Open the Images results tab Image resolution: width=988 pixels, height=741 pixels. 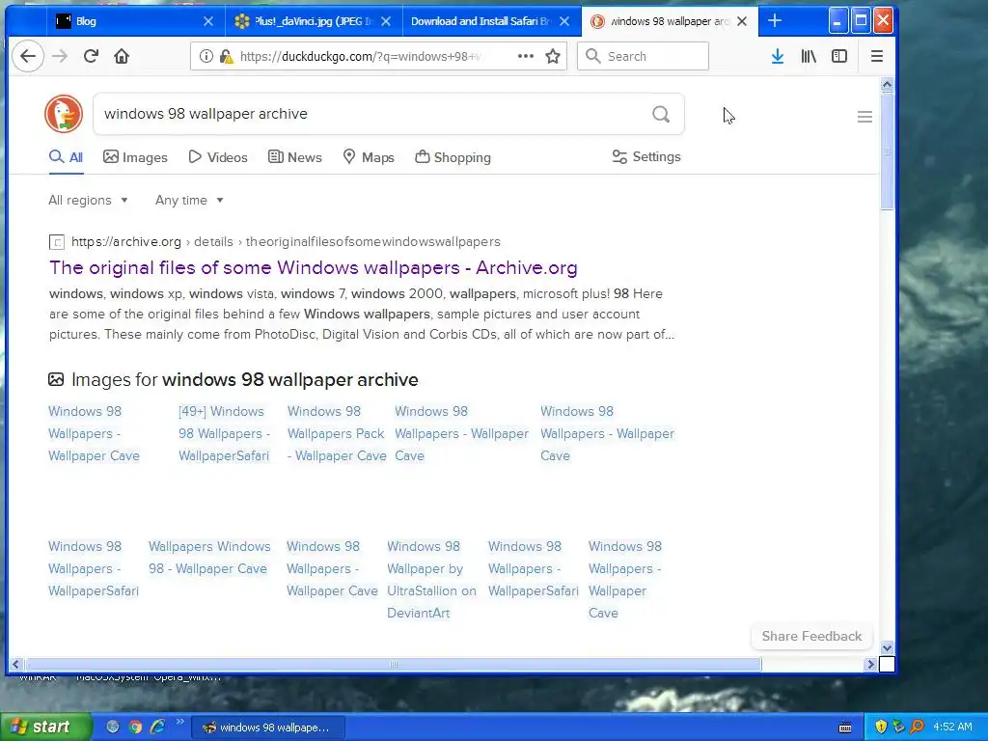pyautogui.click(x=135, y=157)
